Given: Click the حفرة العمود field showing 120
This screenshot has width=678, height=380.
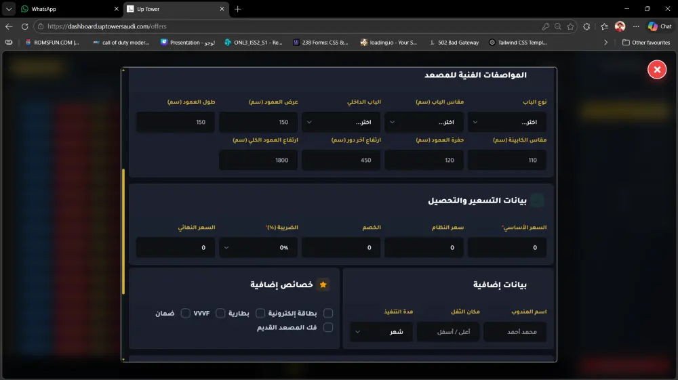Looking at the screenshot, I should click(424, 161).
